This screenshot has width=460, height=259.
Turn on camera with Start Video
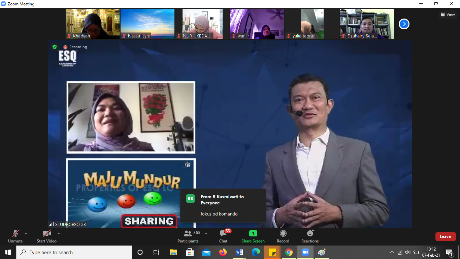[x=46, y=233]
